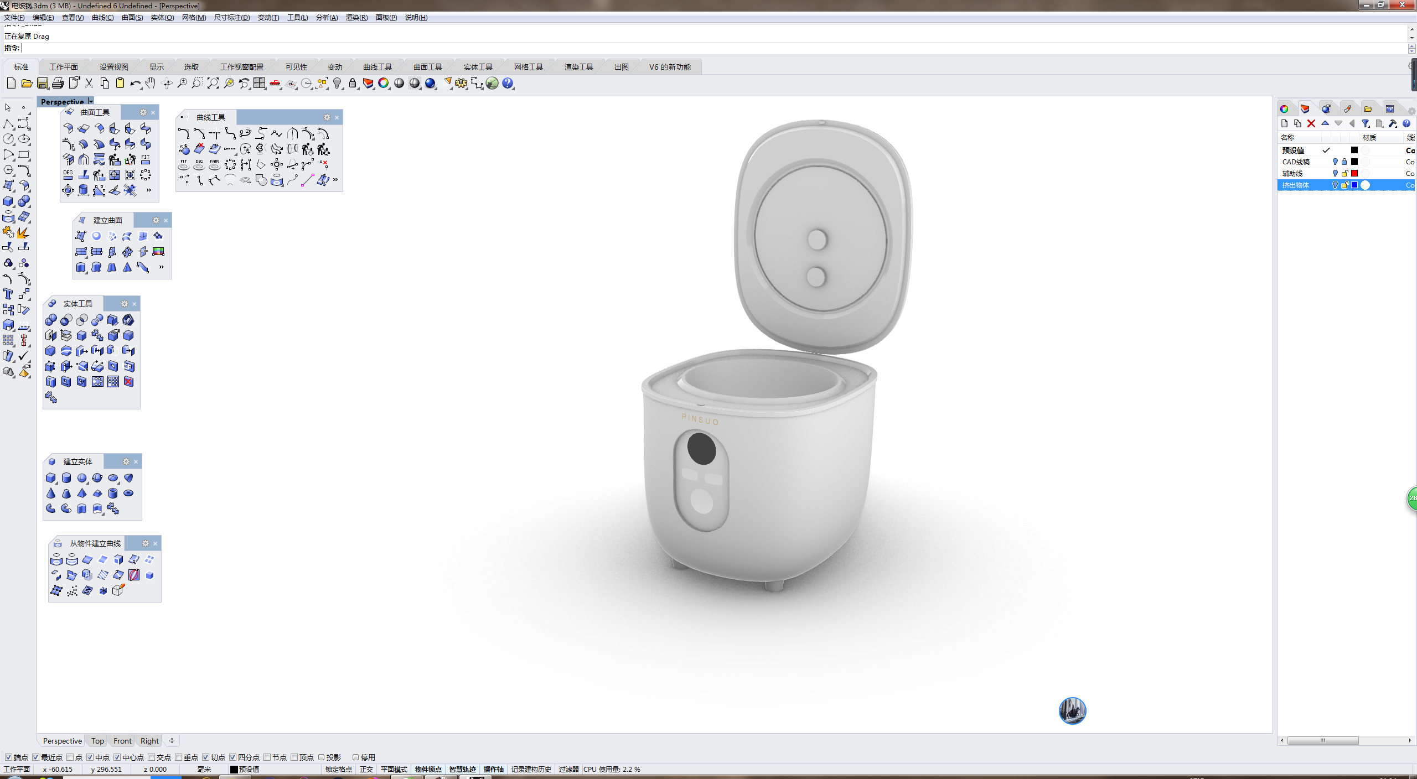The height and width of the screenshot is (779, 1417).
Task: Click the Zoom Extents icon
Action: pyautogui.click(x=213, y=84)
